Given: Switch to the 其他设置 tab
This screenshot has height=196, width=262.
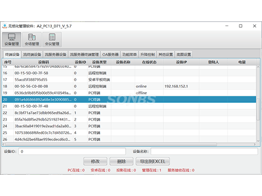Looking at the screenshot, I should point(166,54).
